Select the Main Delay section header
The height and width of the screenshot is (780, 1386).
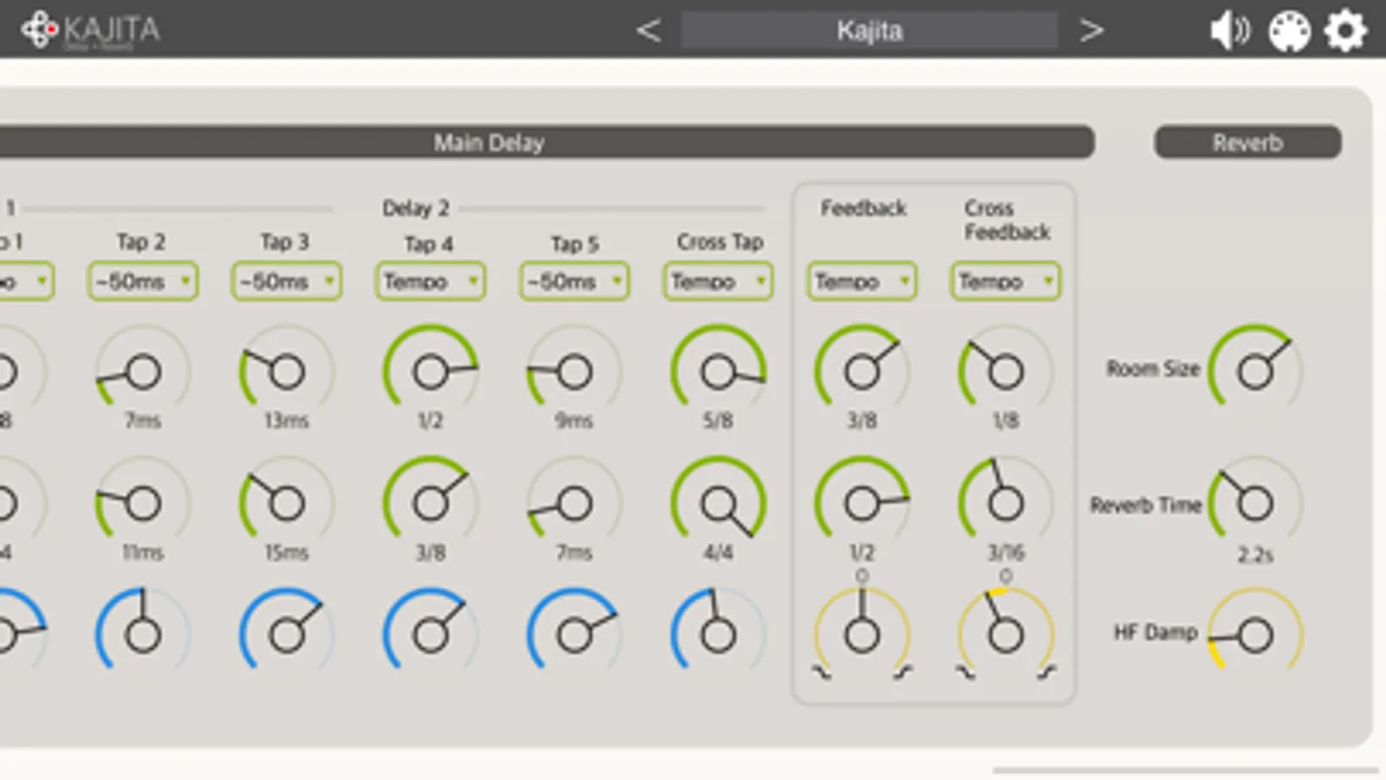489,142
